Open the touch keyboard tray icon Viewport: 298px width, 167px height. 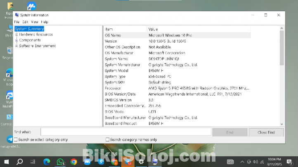[230, 162]
